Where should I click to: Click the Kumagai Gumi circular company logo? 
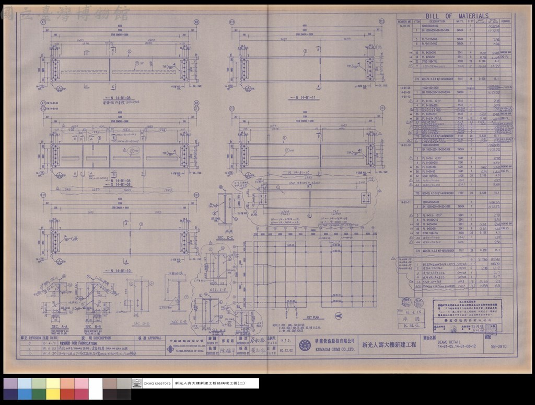point(305,345)
